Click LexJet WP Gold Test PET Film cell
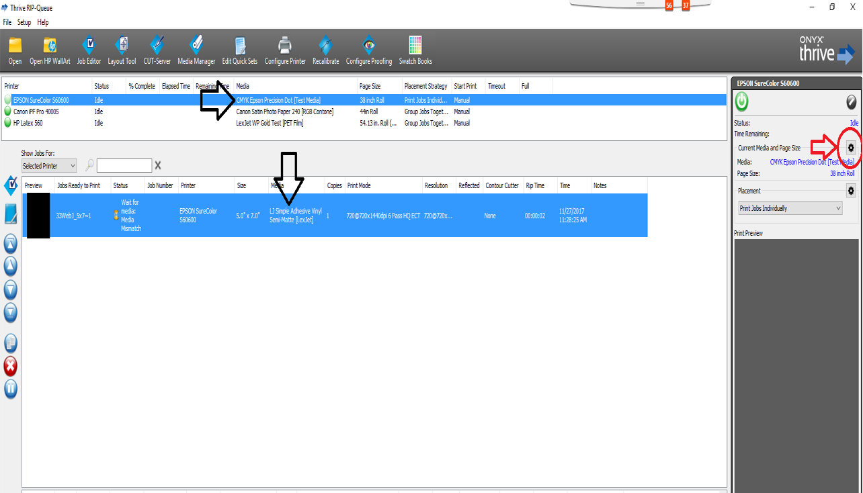 tap(271, 123)
